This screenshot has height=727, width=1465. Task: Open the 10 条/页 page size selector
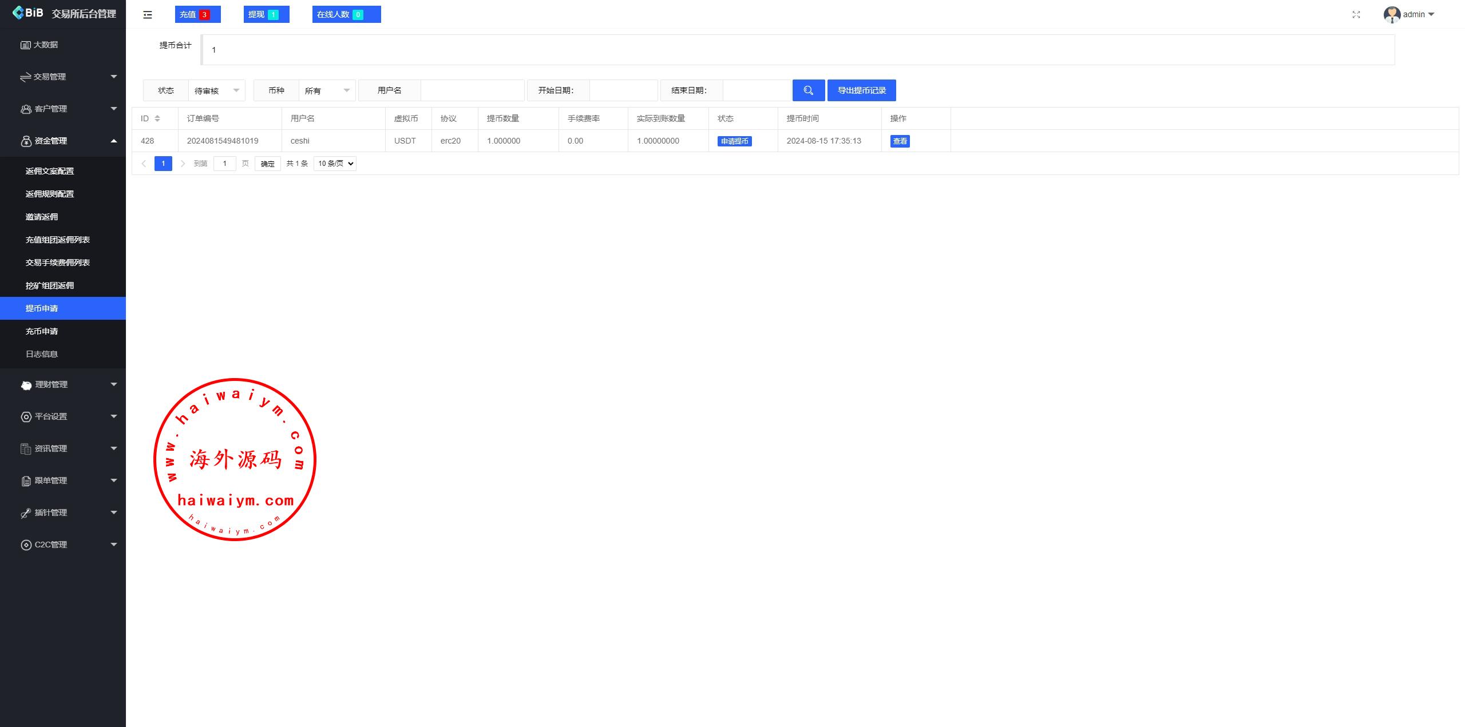pyautogui.click(x=335, y=164)
